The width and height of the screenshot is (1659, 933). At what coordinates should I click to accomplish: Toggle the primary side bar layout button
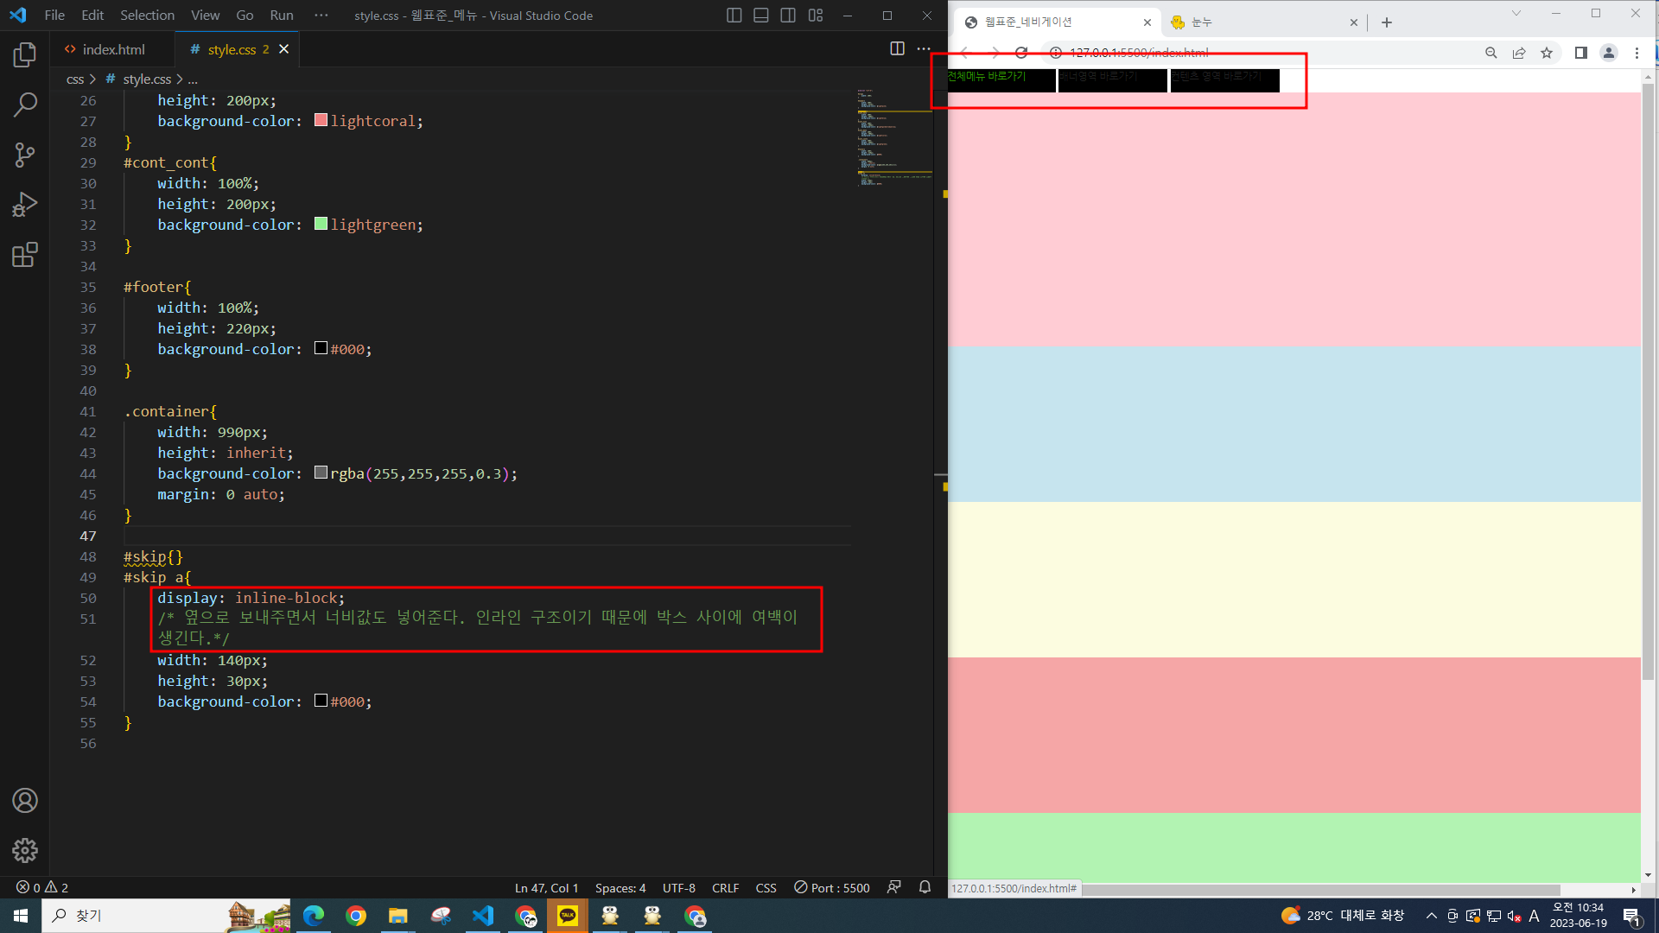(734, 16)
